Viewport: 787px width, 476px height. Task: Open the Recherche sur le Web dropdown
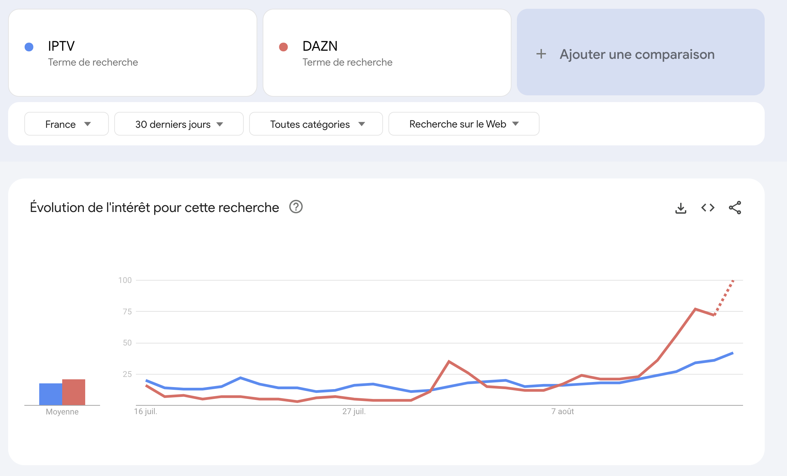[464, 124]
